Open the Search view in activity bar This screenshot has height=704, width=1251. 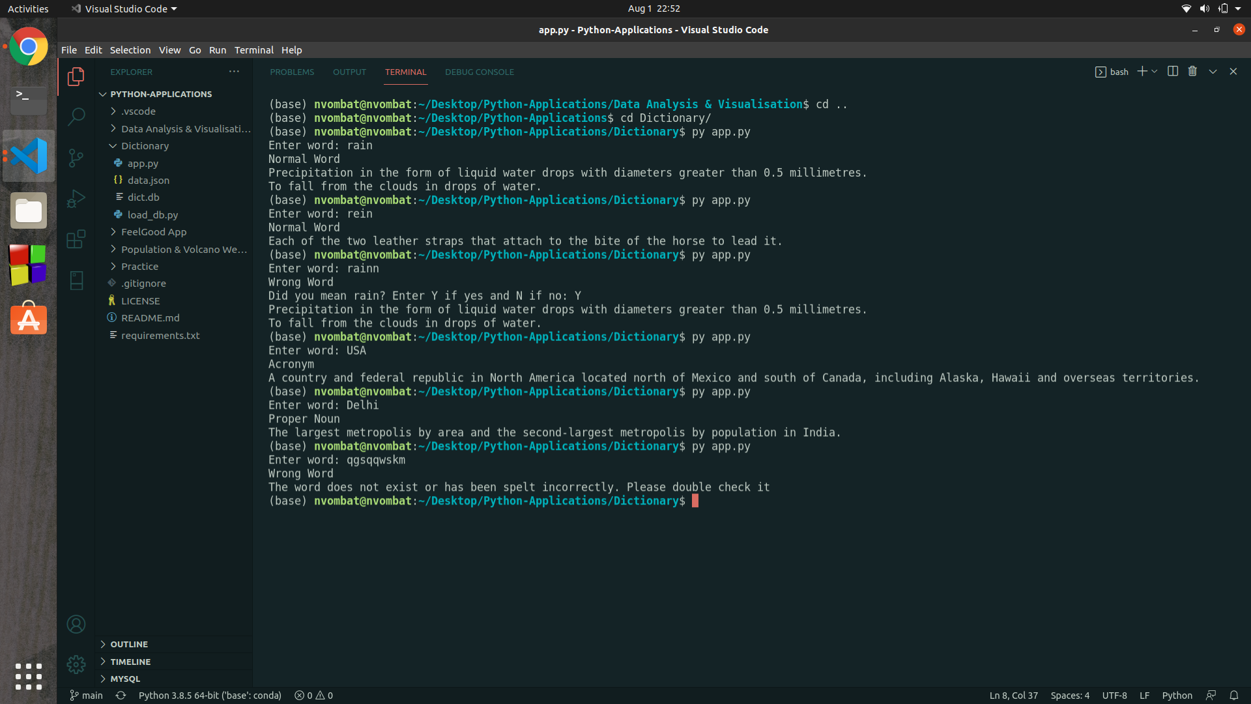pyautogui.click(x=76, y=117)
